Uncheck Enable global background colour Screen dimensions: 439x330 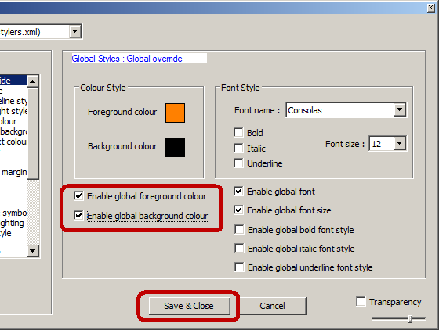tap(78, 216)
